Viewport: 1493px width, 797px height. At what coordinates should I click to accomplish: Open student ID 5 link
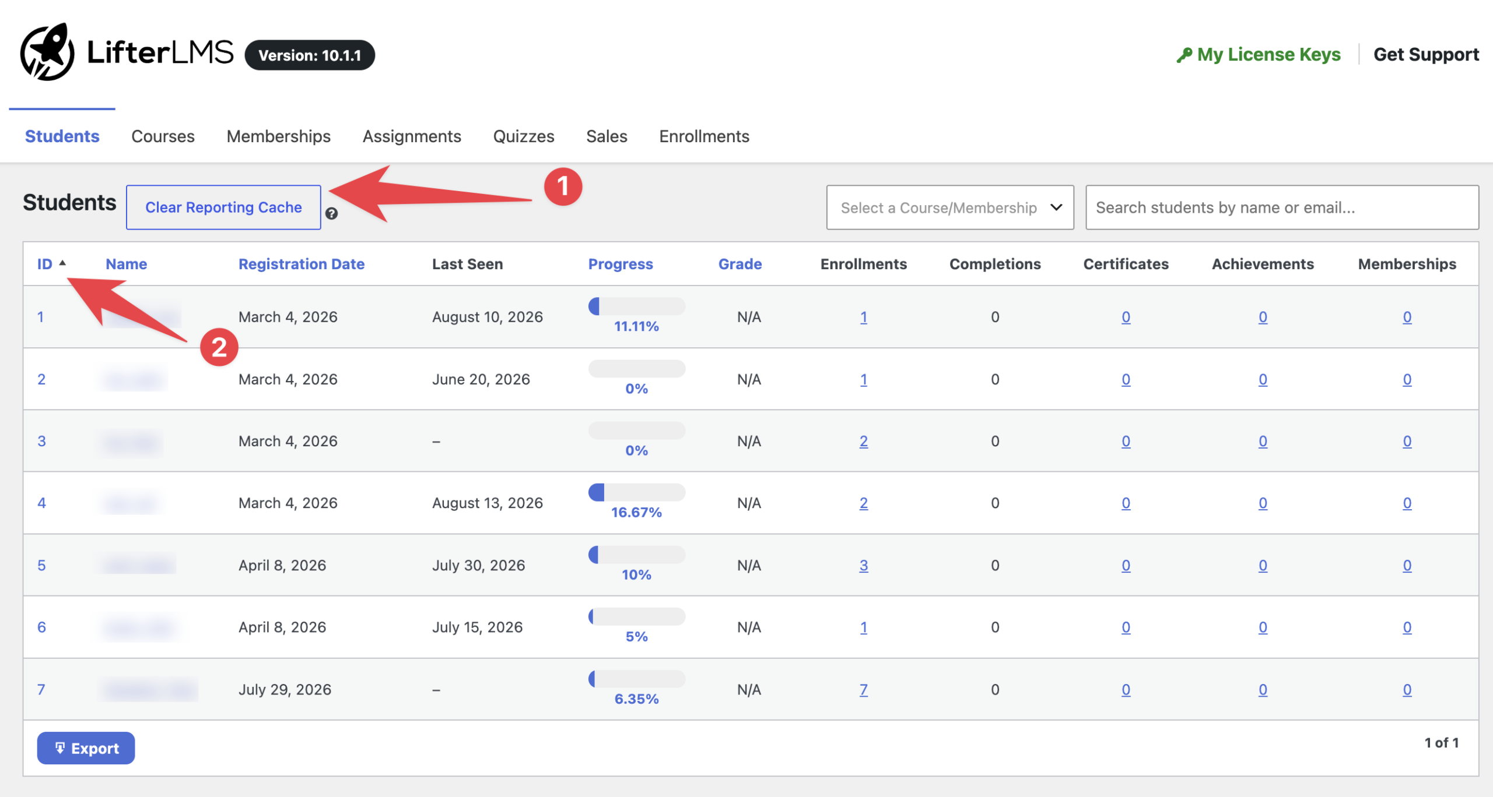[x=41, y=565]
